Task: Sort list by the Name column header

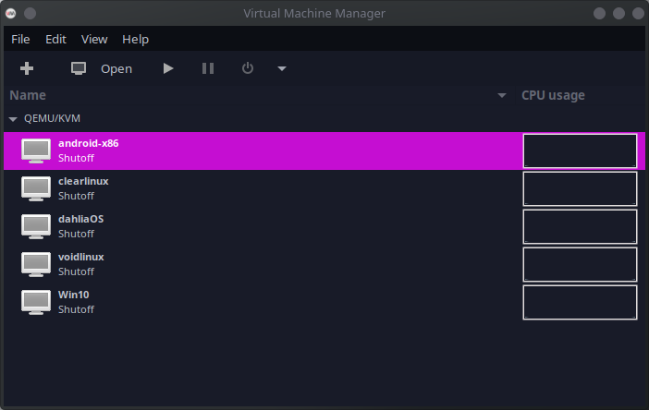Action: pos(28,95)
